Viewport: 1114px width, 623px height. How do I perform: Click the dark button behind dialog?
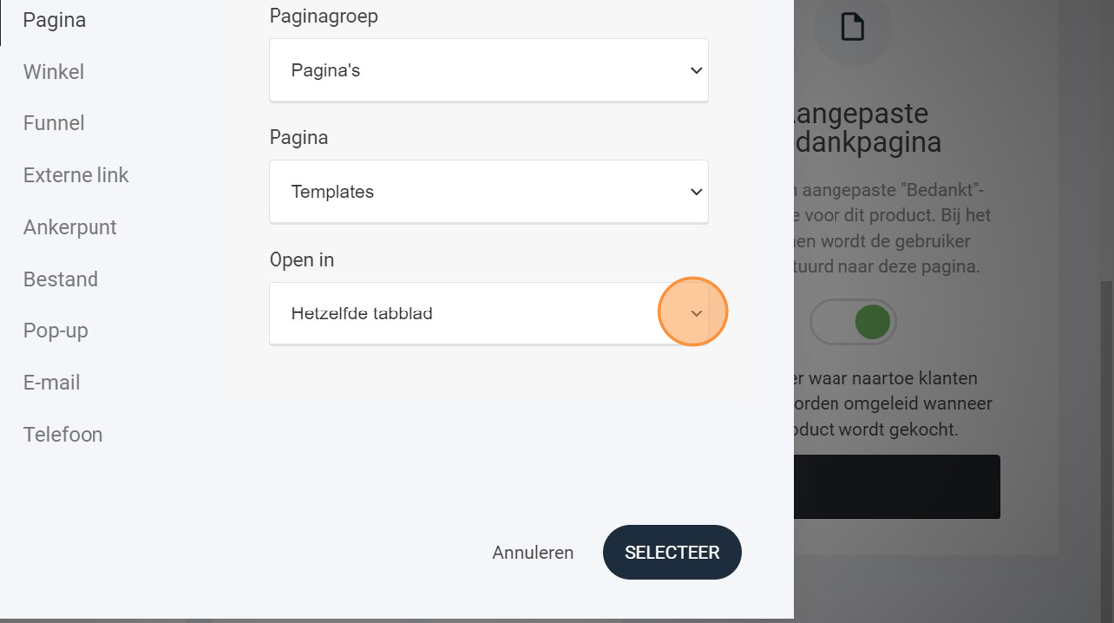896,488
